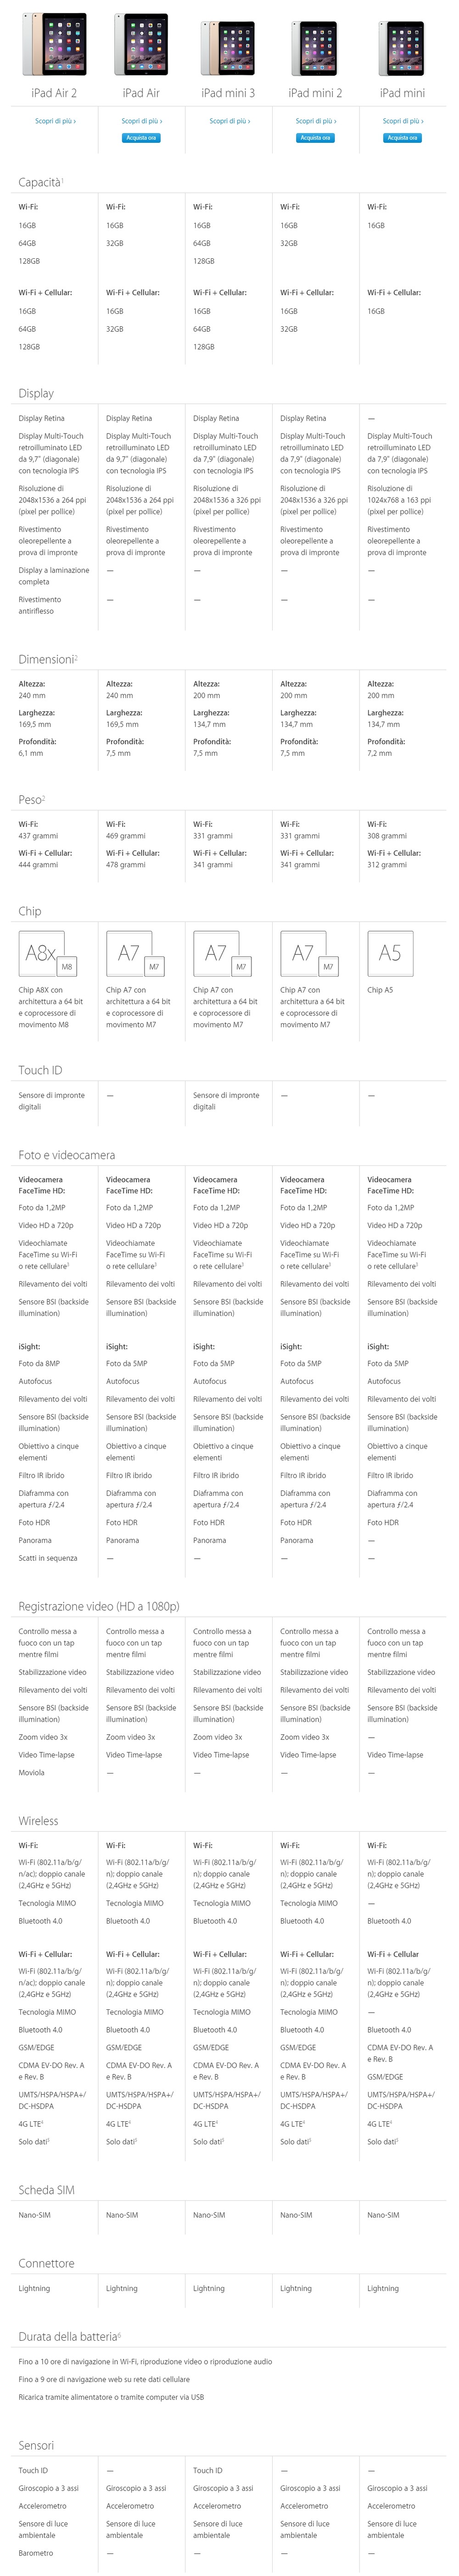Follow 'Scopri di più' link under iPad mini 3

point(229,121)
